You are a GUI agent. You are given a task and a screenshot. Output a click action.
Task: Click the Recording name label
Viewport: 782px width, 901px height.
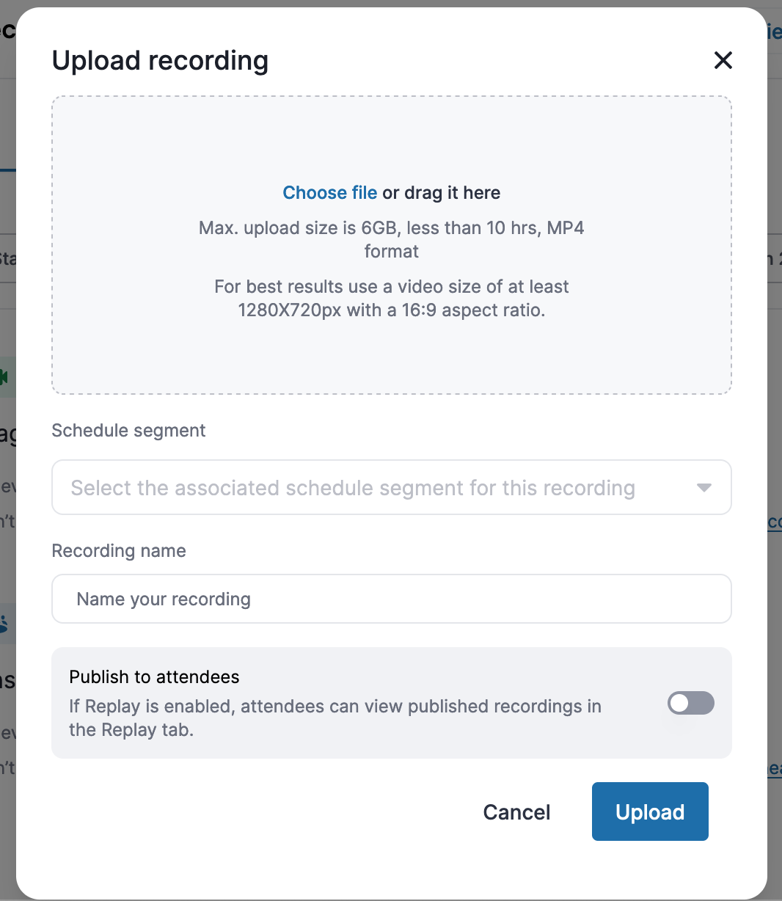click(119, 551)
